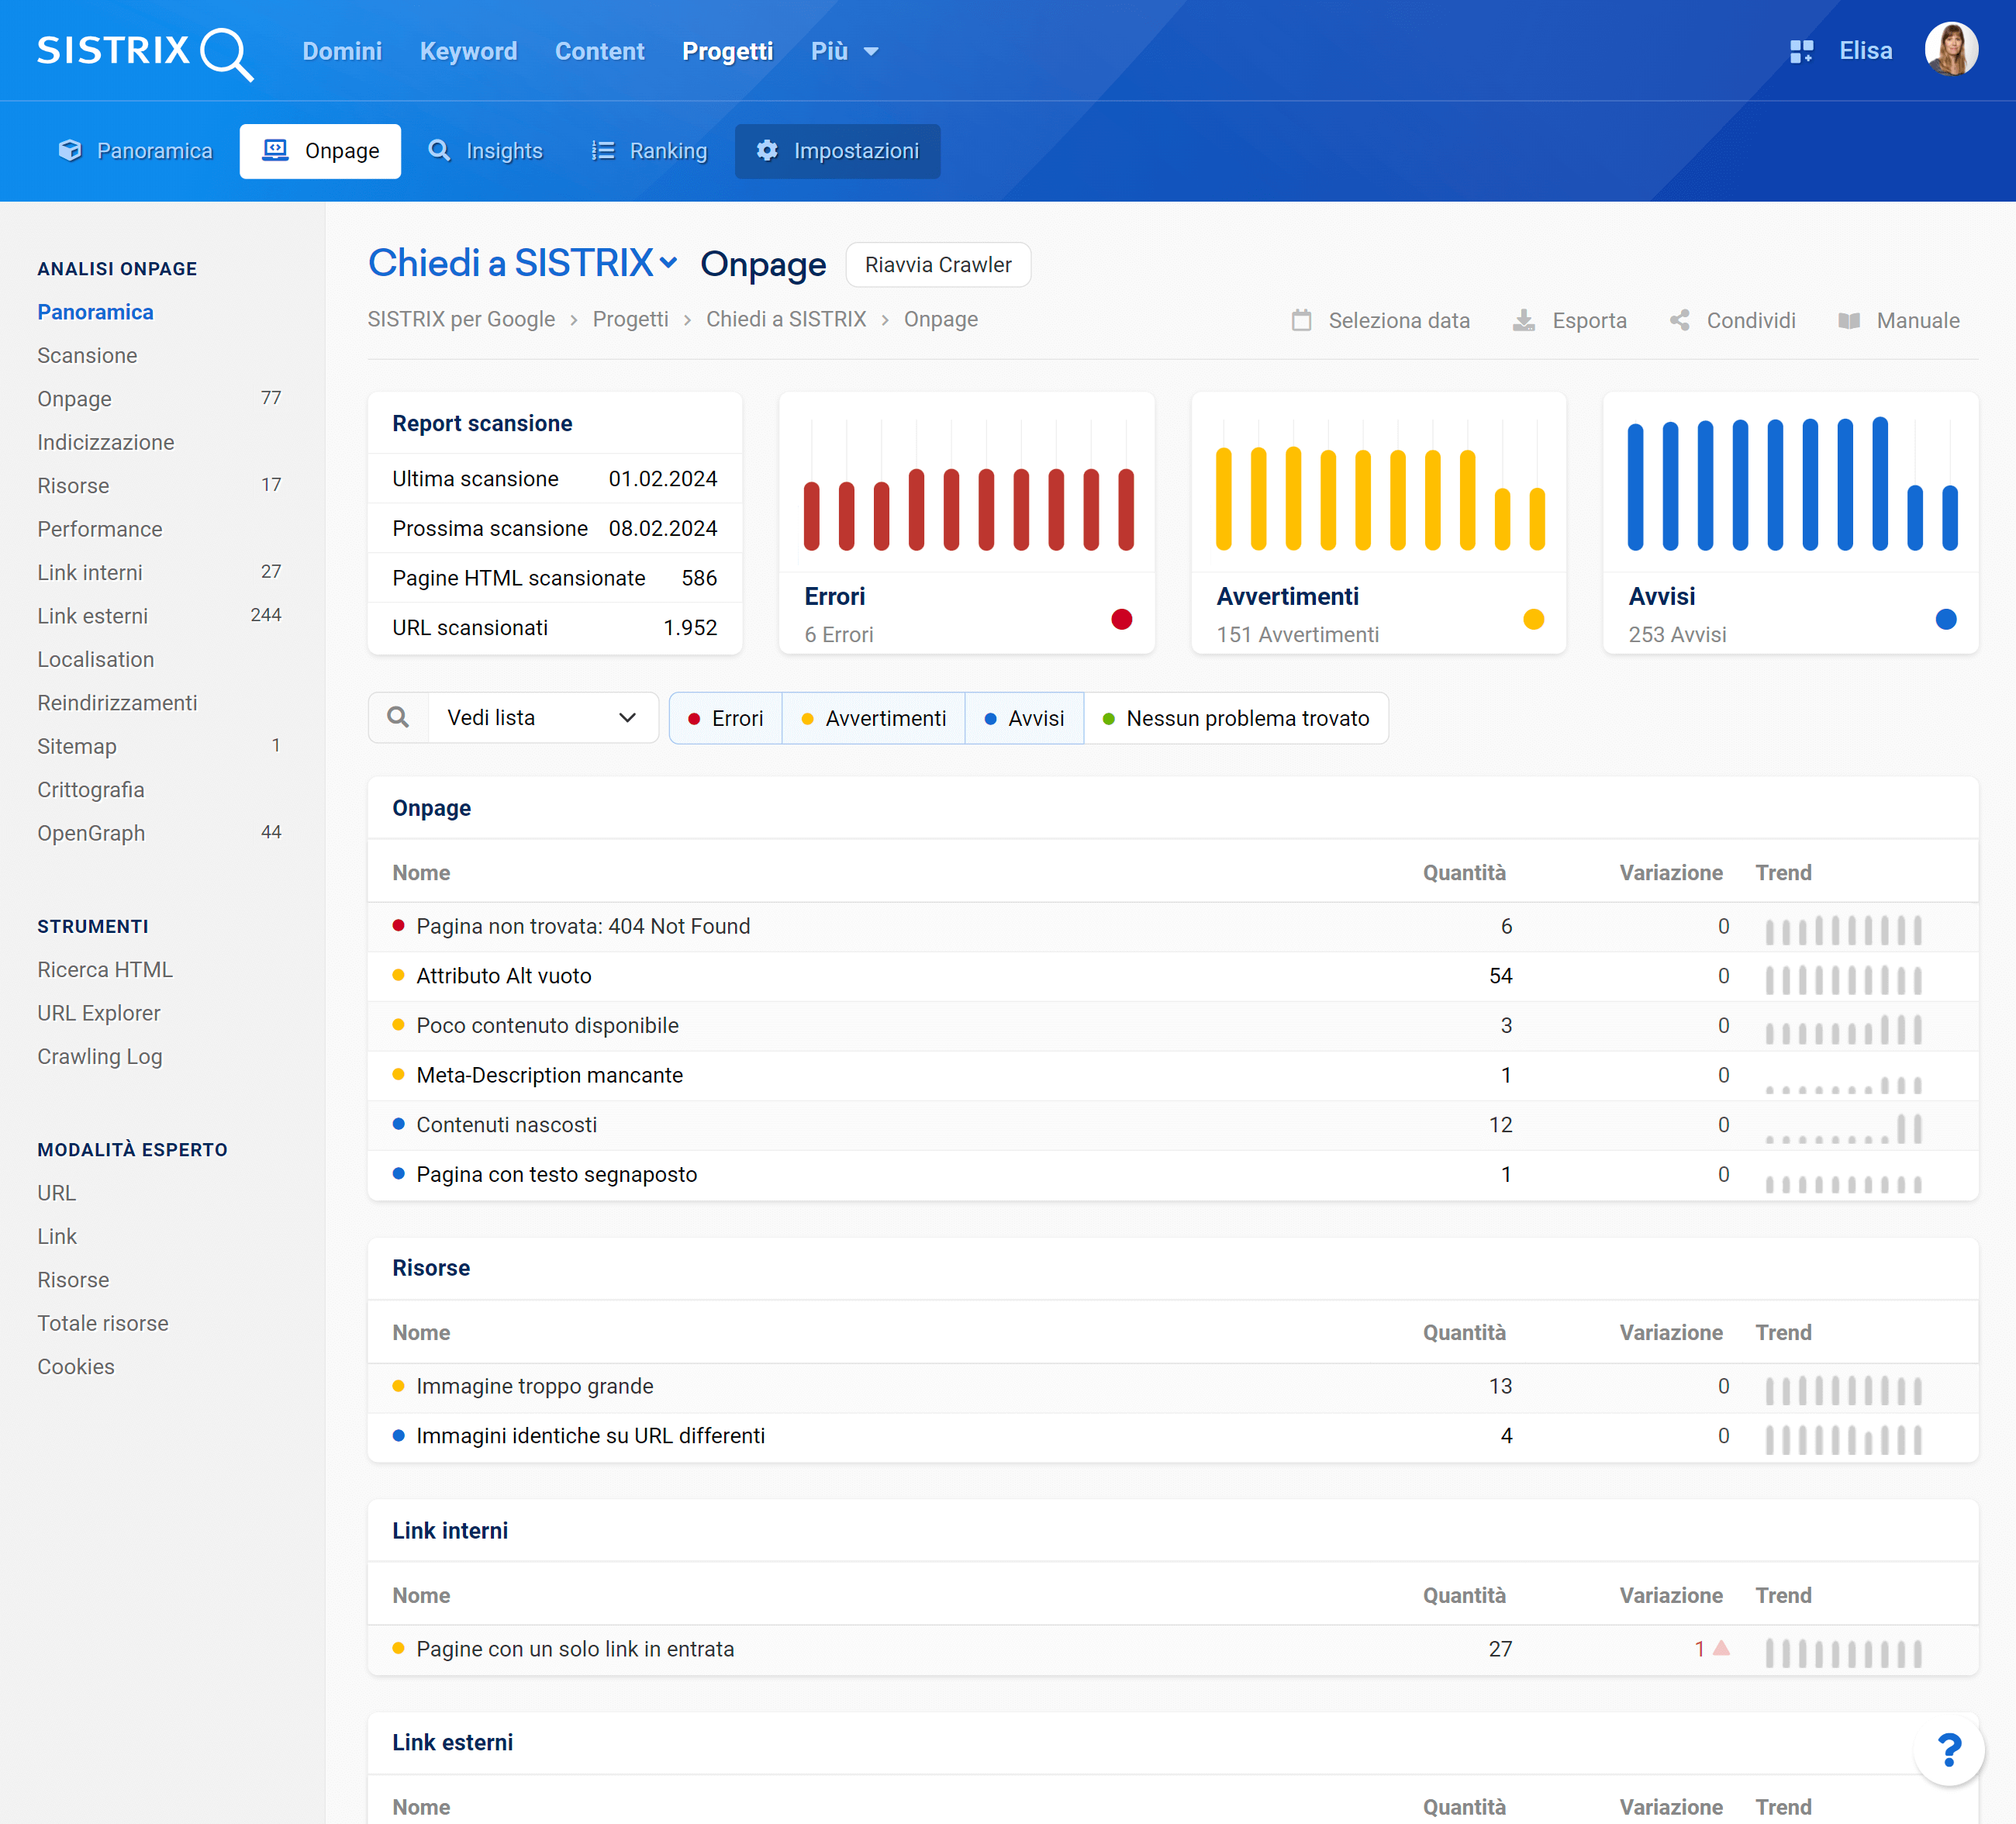The image size is (2016, 1824).
Task: Open 'Contenuti nascosti' row
Action: point(1173,1125)
